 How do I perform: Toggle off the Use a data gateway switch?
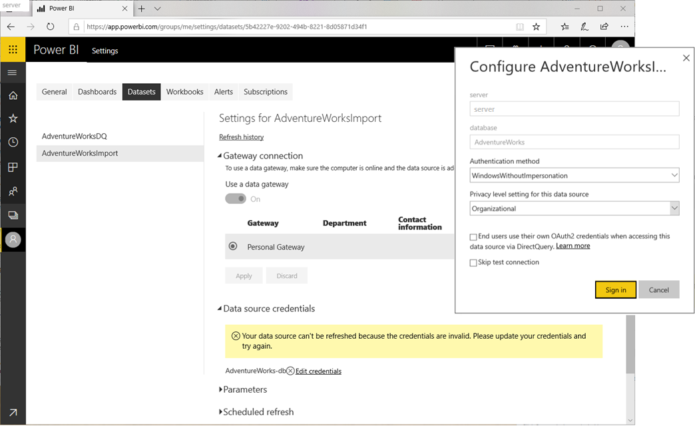pos(236,198)
